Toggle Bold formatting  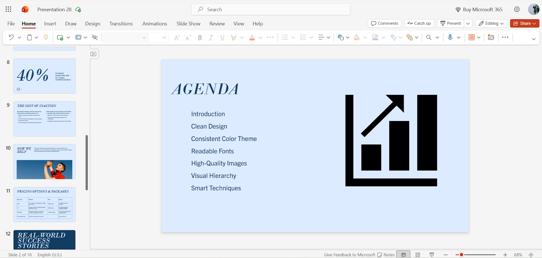tap(200, 38)
